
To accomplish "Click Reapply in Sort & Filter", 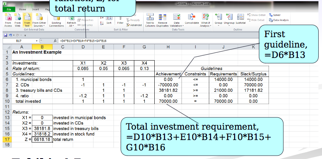I will 133,20.
